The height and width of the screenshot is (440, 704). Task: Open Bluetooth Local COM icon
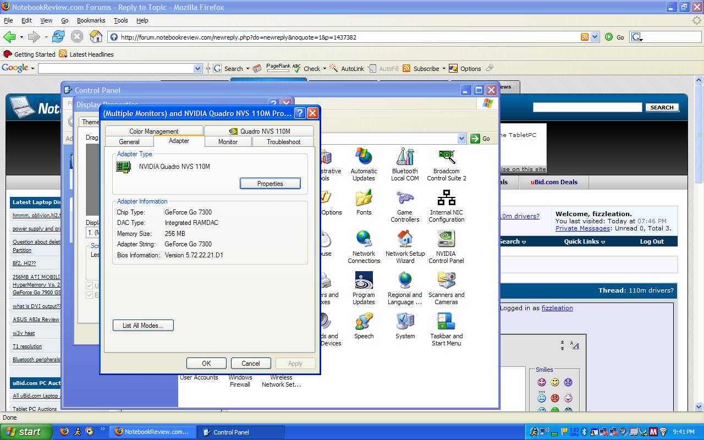point(405,164)
